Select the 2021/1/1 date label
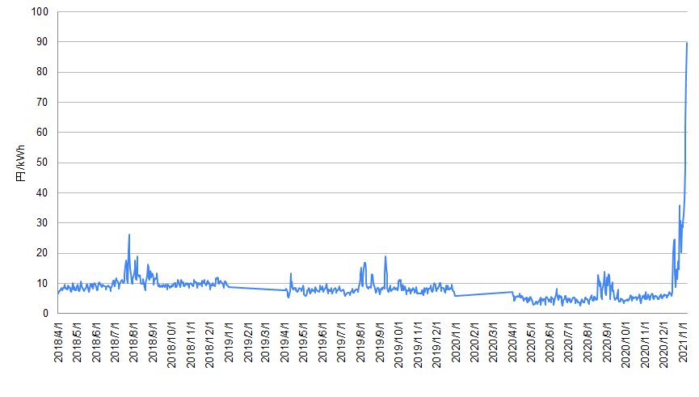 point(683,342)
